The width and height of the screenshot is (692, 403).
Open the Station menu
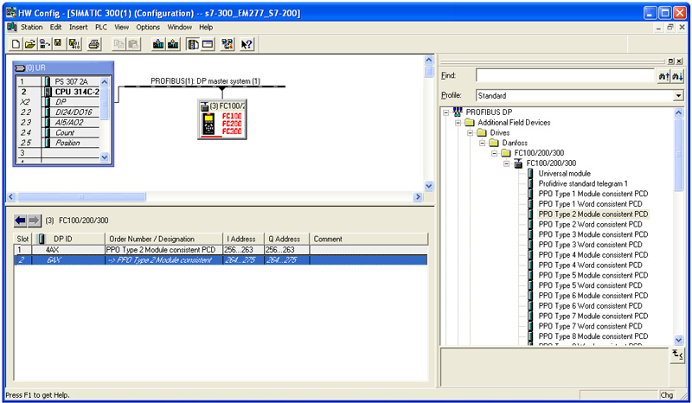click(32, 27)
